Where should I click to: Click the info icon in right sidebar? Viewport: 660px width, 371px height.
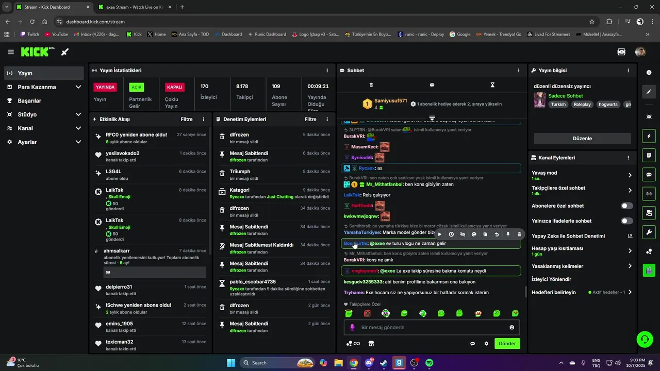649,73
